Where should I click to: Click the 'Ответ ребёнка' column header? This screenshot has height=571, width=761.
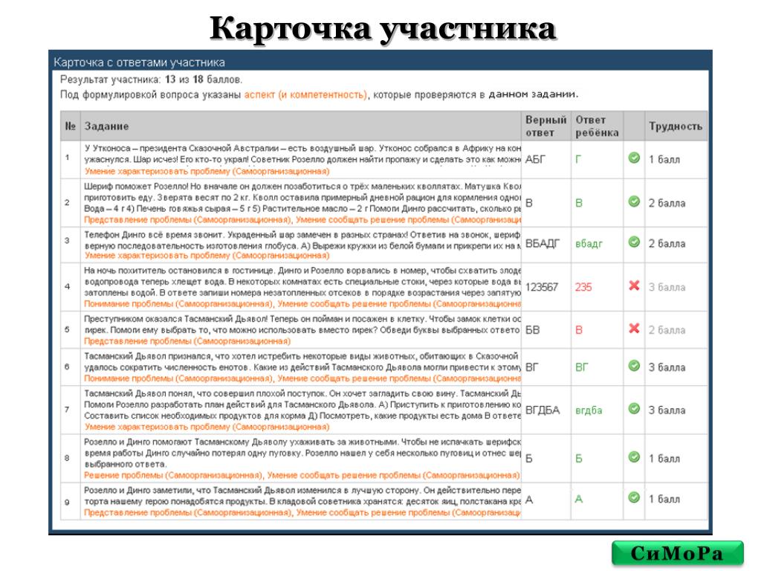click(597, 126)
